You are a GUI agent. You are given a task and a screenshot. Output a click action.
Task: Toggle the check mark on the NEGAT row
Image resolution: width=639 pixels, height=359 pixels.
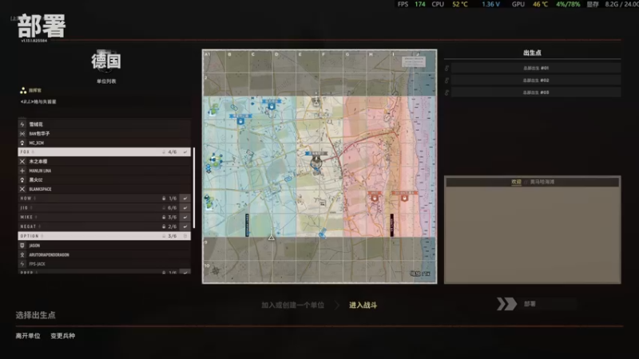pos(185,227)
